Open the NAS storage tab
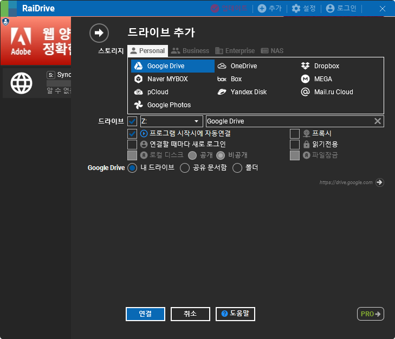The width and height of the screenshot is (395, 339). point(272,51)
